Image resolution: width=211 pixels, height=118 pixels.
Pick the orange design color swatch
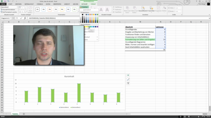90,14
